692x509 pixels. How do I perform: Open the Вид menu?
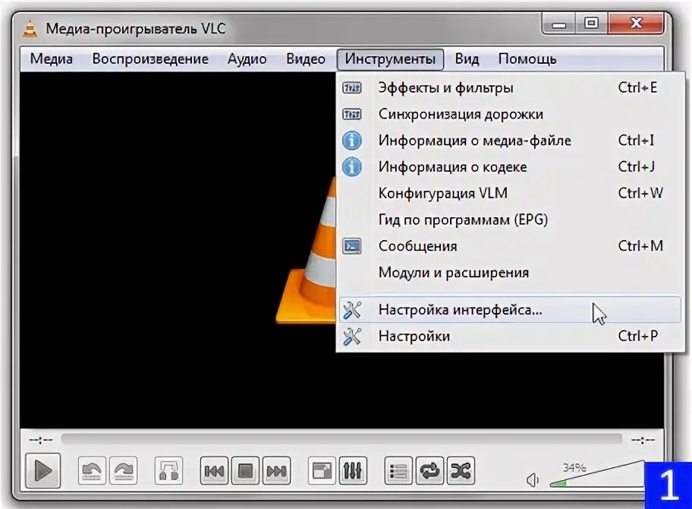coord(467,58)
